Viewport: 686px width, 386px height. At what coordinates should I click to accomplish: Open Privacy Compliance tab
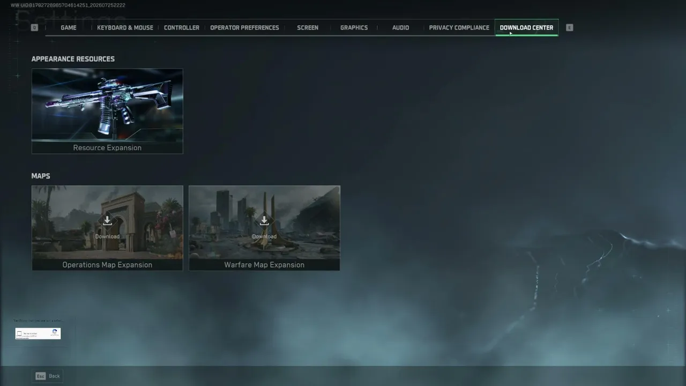click(459, 27)
